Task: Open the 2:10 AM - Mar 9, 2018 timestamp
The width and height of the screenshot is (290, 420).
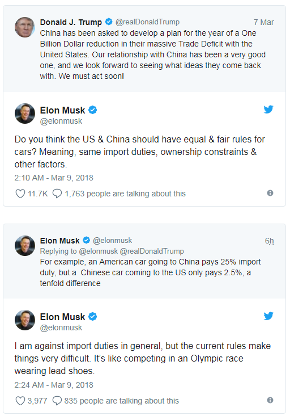Action: coord(54,178)
